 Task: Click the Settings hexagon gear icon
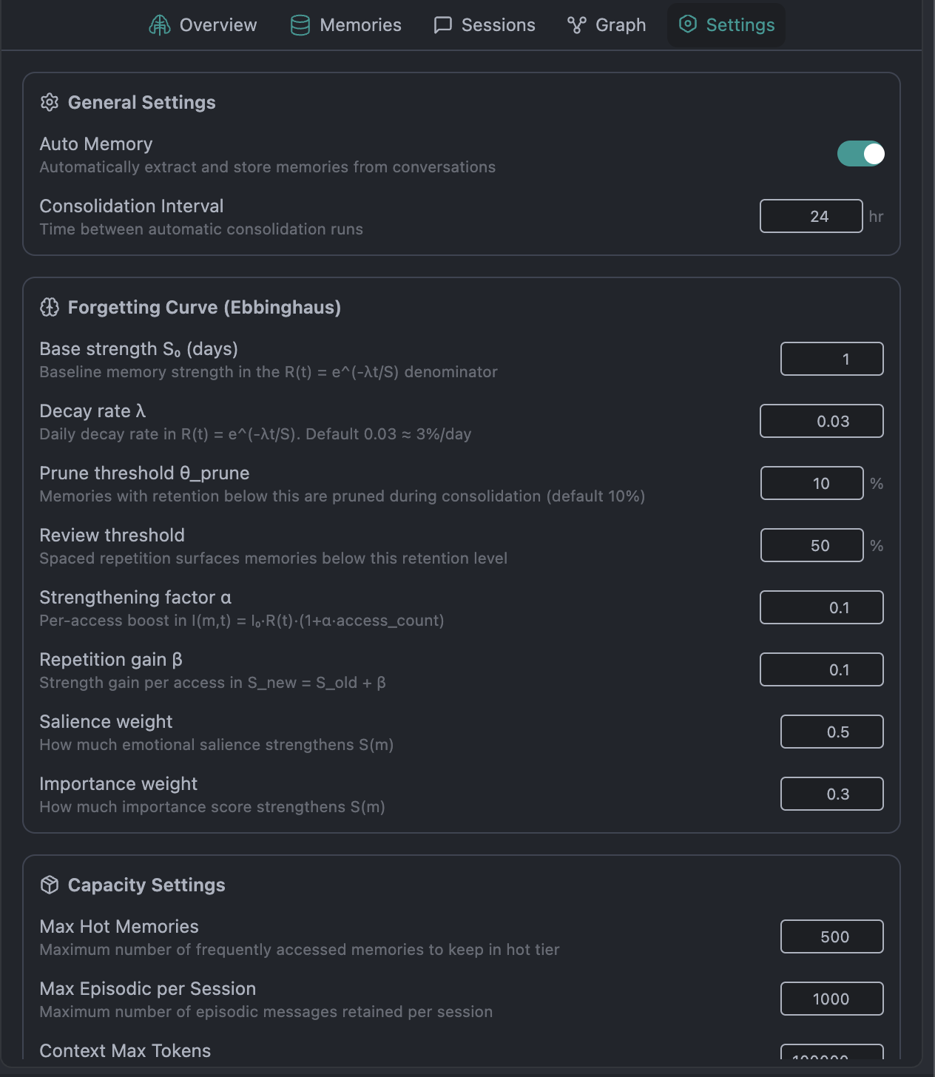click(x=688, y=24)
